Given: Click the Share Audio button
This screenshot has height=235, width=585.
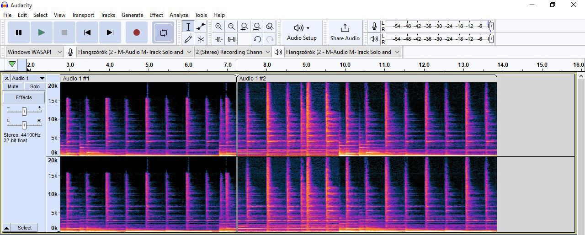Looking at the screenshot, I should click(345, 32).
